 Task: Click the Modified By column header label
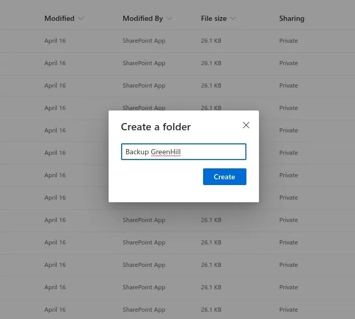(x=143, y=18)
